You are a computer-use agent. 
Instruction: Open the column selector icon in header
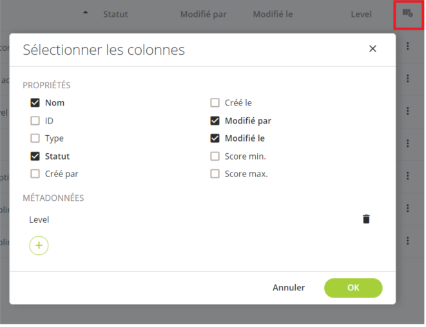(407, 13)
